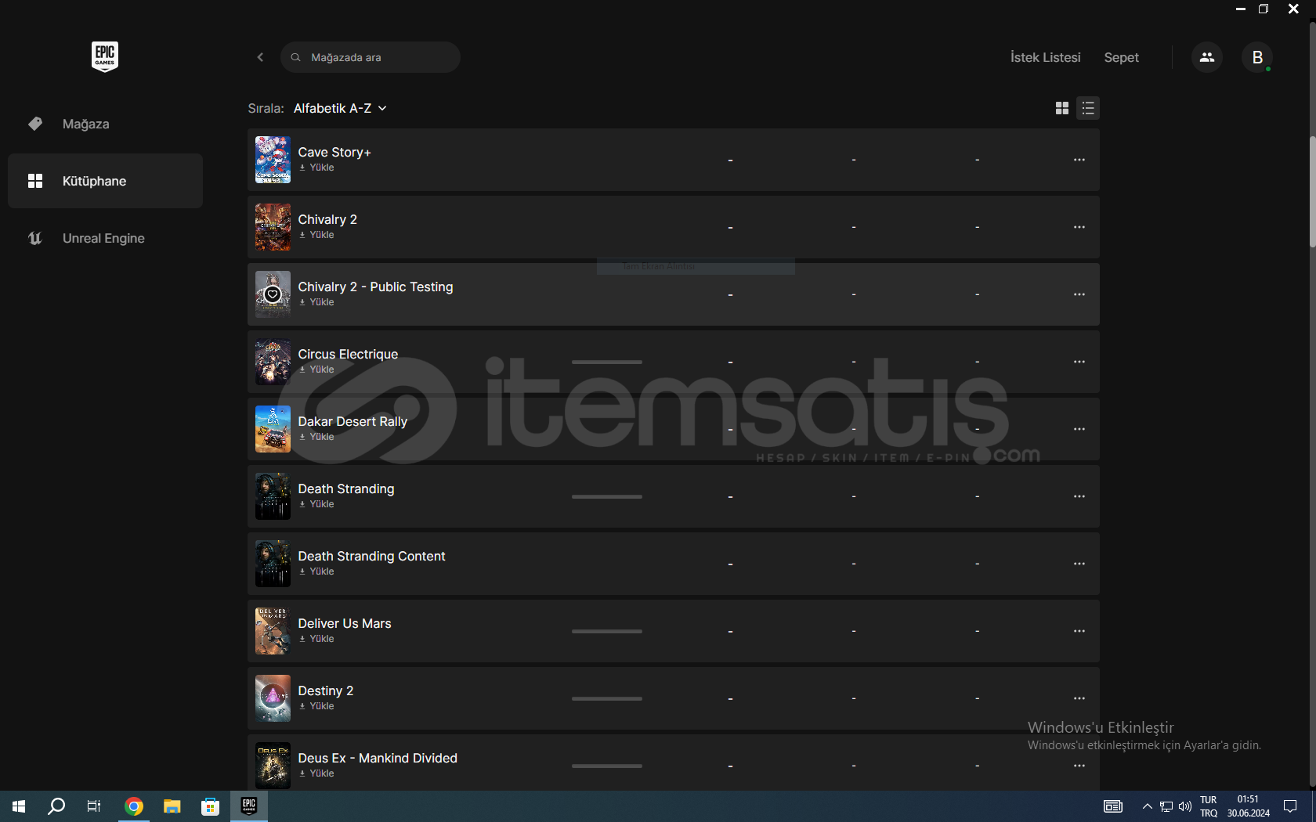Open the account profile B avatar

(x=1257, y=57)
